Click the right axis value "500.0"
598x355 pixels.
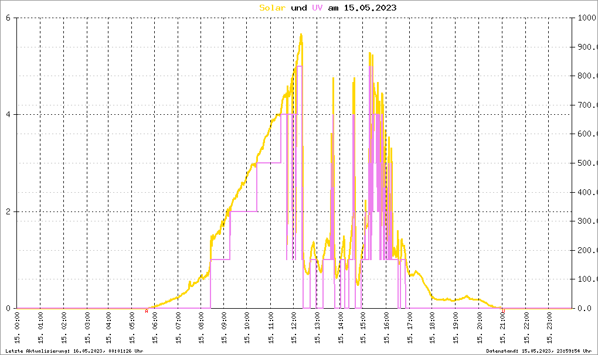[x=587, y=163]
